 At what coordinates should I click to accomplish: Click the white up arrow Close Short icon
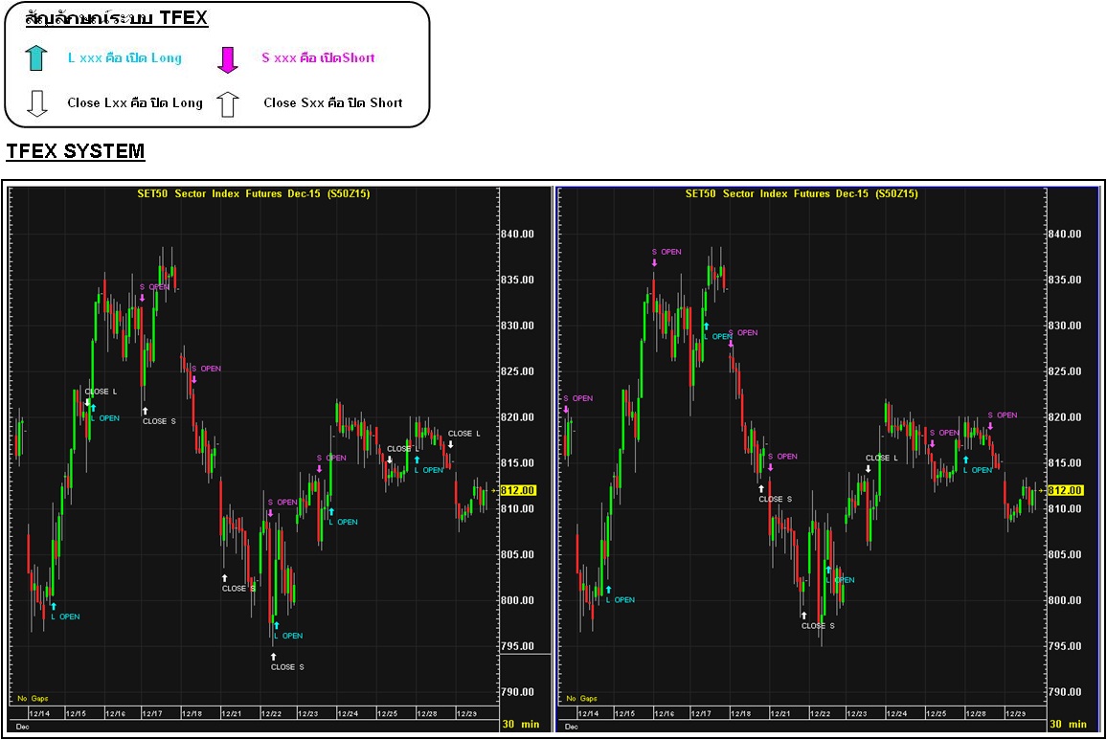coord(227,103)
